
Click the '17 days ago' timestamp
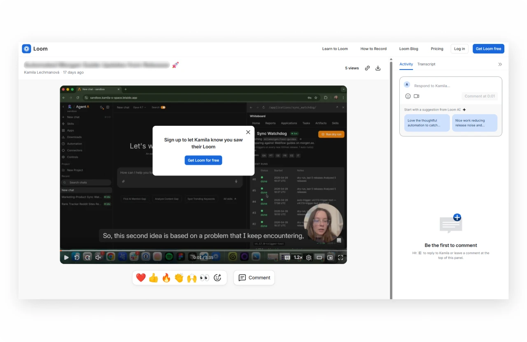coord(73,72)
